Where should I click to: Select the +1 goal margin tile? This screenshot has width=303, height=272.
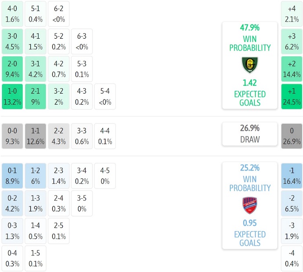(292, 97)
